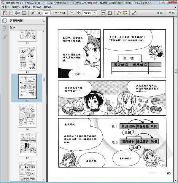Click the 页面缩略图 panel title
The image size is (178, 183).
[x=16, y=20]
